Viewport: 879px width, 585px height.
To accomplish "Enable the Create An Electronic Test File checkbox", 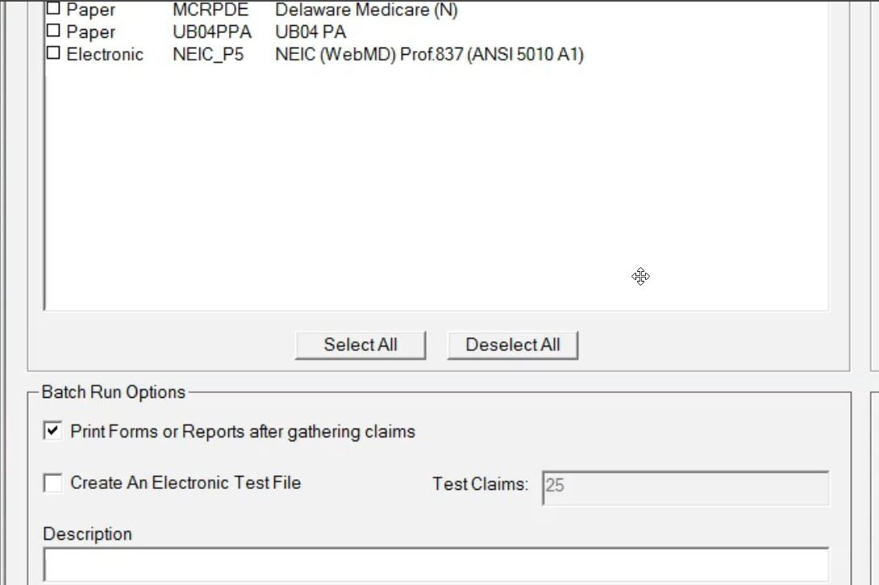I will pos(52,483).
